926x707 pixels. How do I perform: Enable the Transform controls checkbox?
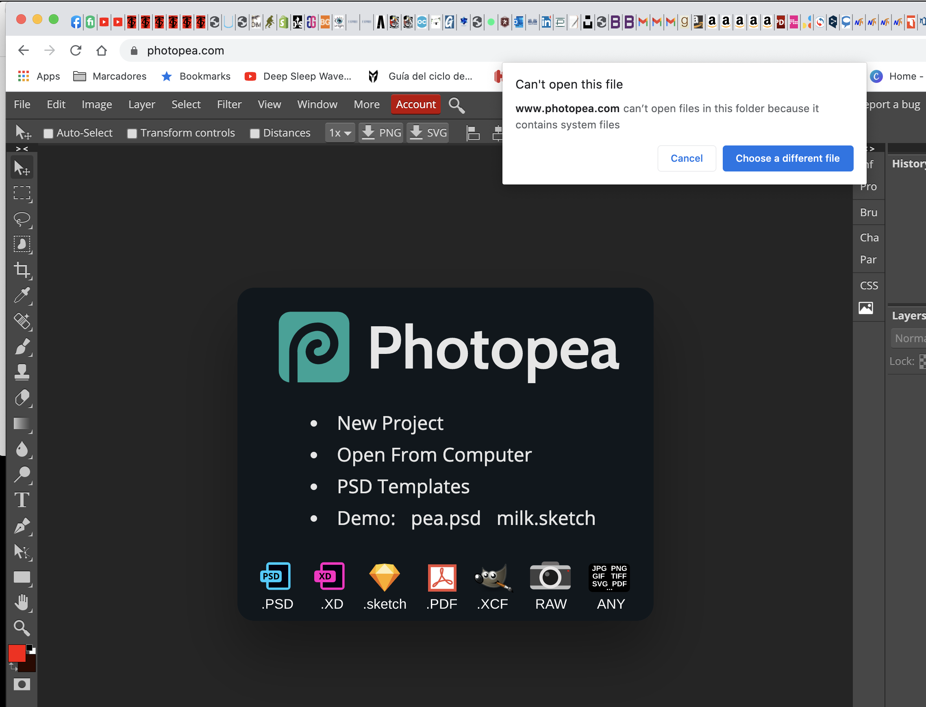coord(132,133)
